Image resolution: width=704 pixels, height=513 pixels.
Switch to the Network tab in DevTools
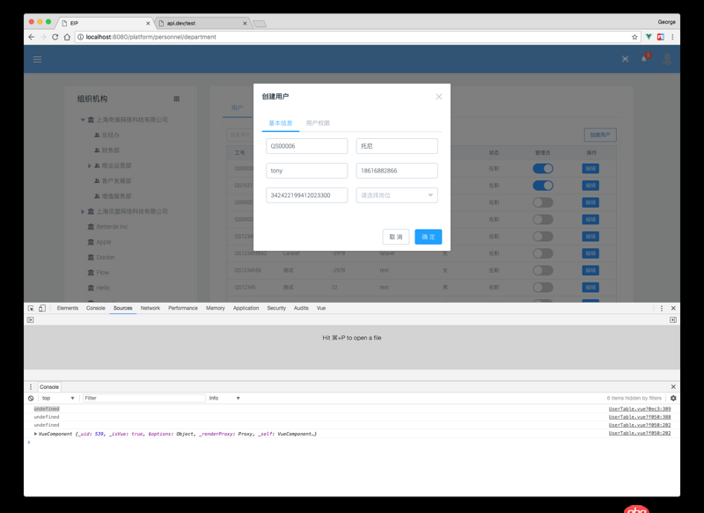tap(150, 308)
